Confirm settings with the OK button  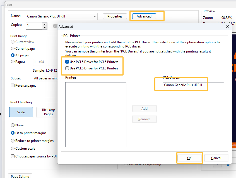(190, 158)
